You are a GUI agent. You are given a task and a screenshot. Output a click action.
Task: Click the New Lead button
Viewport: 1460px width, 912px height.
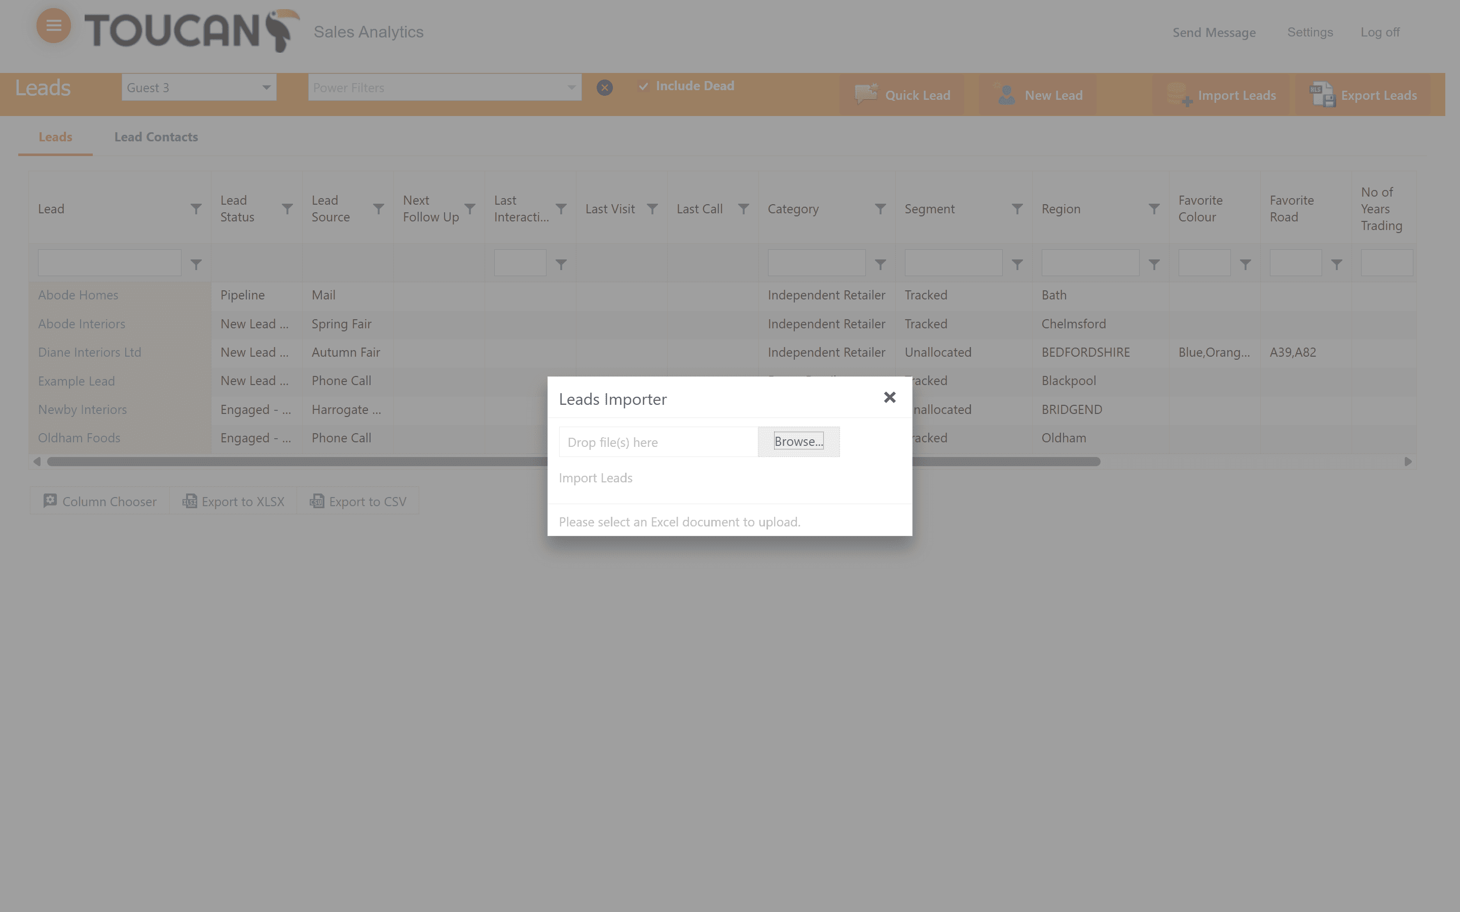(x=1038, y=95)
